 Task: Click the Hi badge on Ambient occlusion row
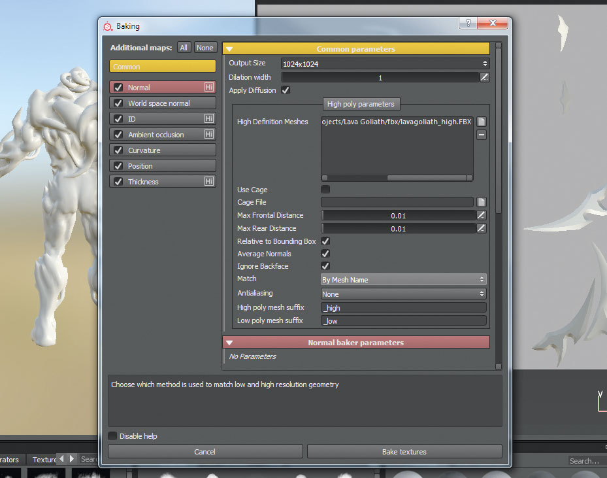pos(209,134)
